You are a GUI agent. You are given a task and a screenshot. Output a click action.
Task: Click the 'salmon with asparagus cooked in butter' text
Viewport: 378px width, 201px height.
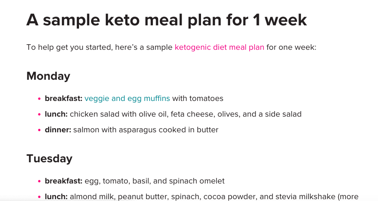click(x=146, y=130)
